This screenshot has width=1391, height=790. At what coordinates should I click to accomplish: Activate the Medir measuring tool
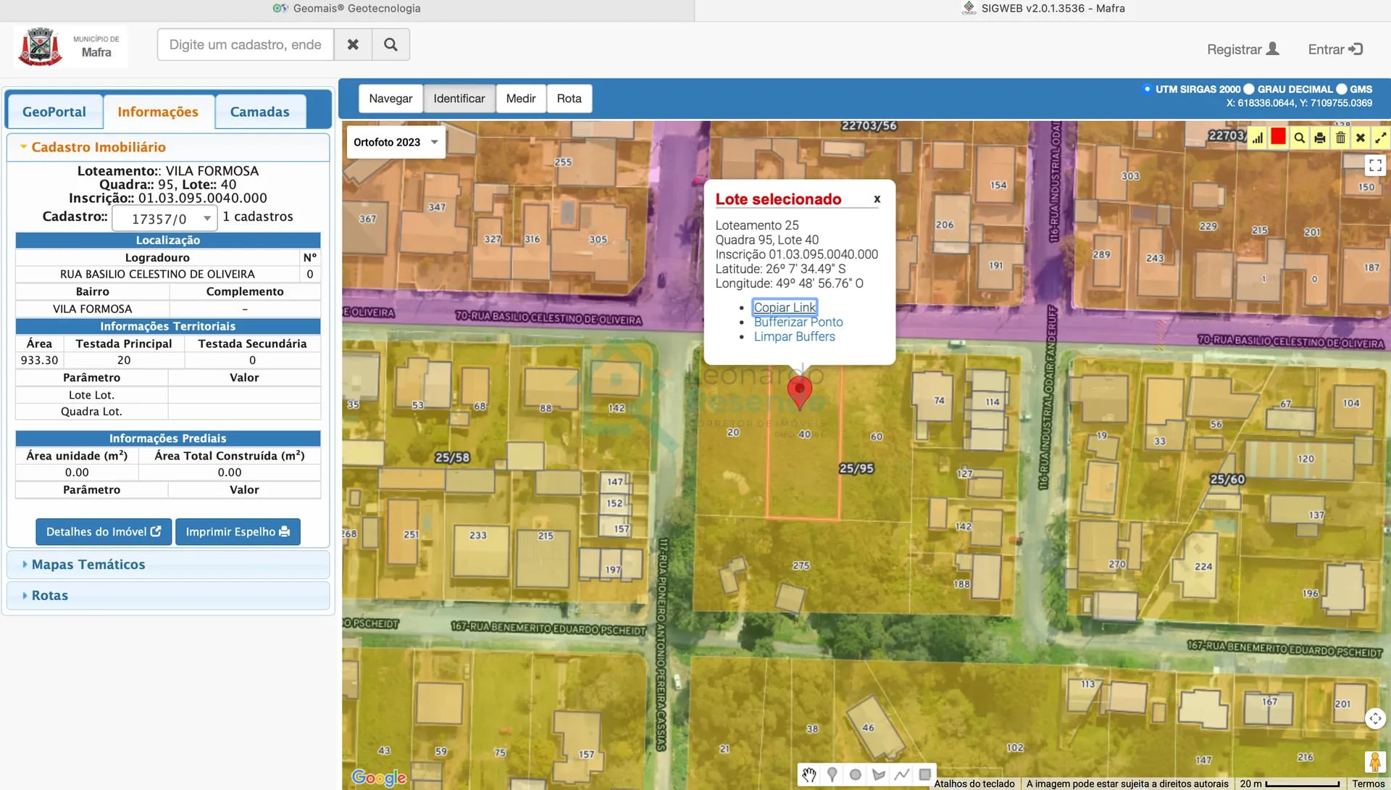[521, 99]
